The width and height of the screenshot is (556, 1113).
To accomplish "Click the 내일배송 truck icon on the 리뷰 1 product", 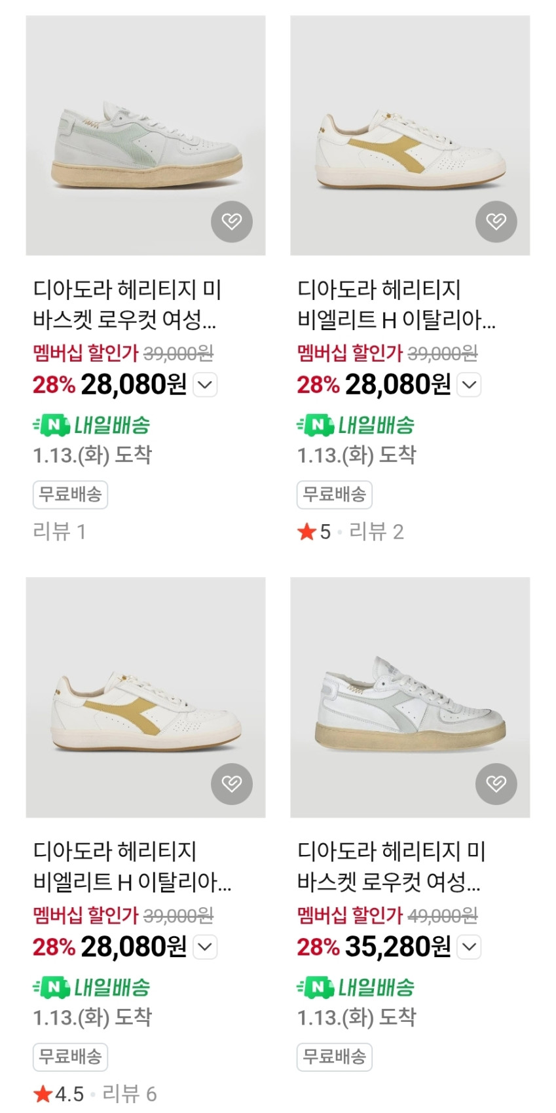I will (x=52, y=425).
